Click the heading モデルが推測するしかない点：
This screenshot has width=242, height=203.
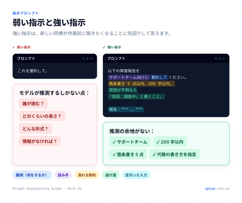coord(54,93)
